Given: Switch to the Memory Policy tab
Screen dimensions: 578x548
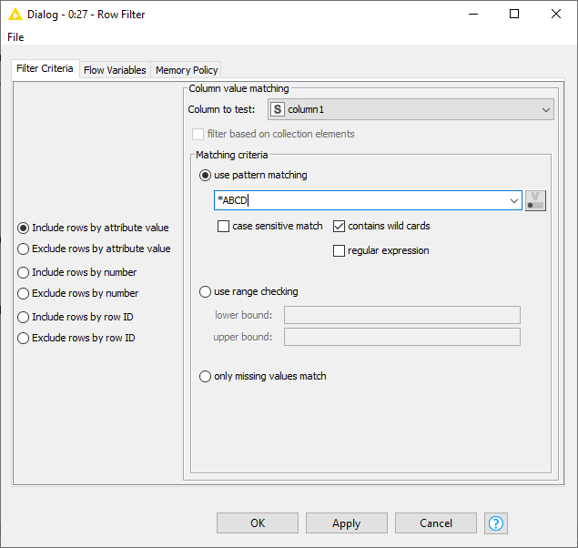Looking at the screenshot, I should [x=187, y=70].
